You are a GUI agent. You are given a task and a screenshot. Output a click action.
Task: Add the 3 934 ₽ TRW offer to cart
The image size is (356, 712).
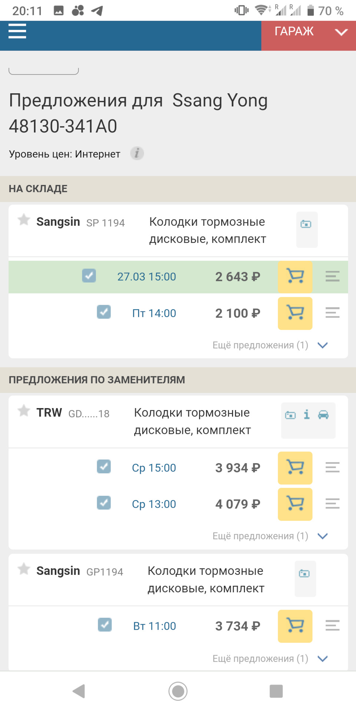tap(295, 468)
